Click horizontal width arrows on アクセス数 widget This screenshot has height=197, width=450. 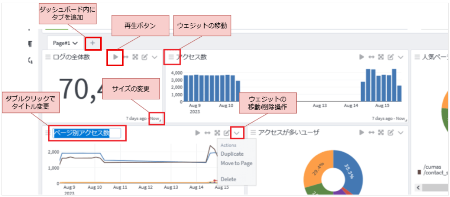[371, 57]
